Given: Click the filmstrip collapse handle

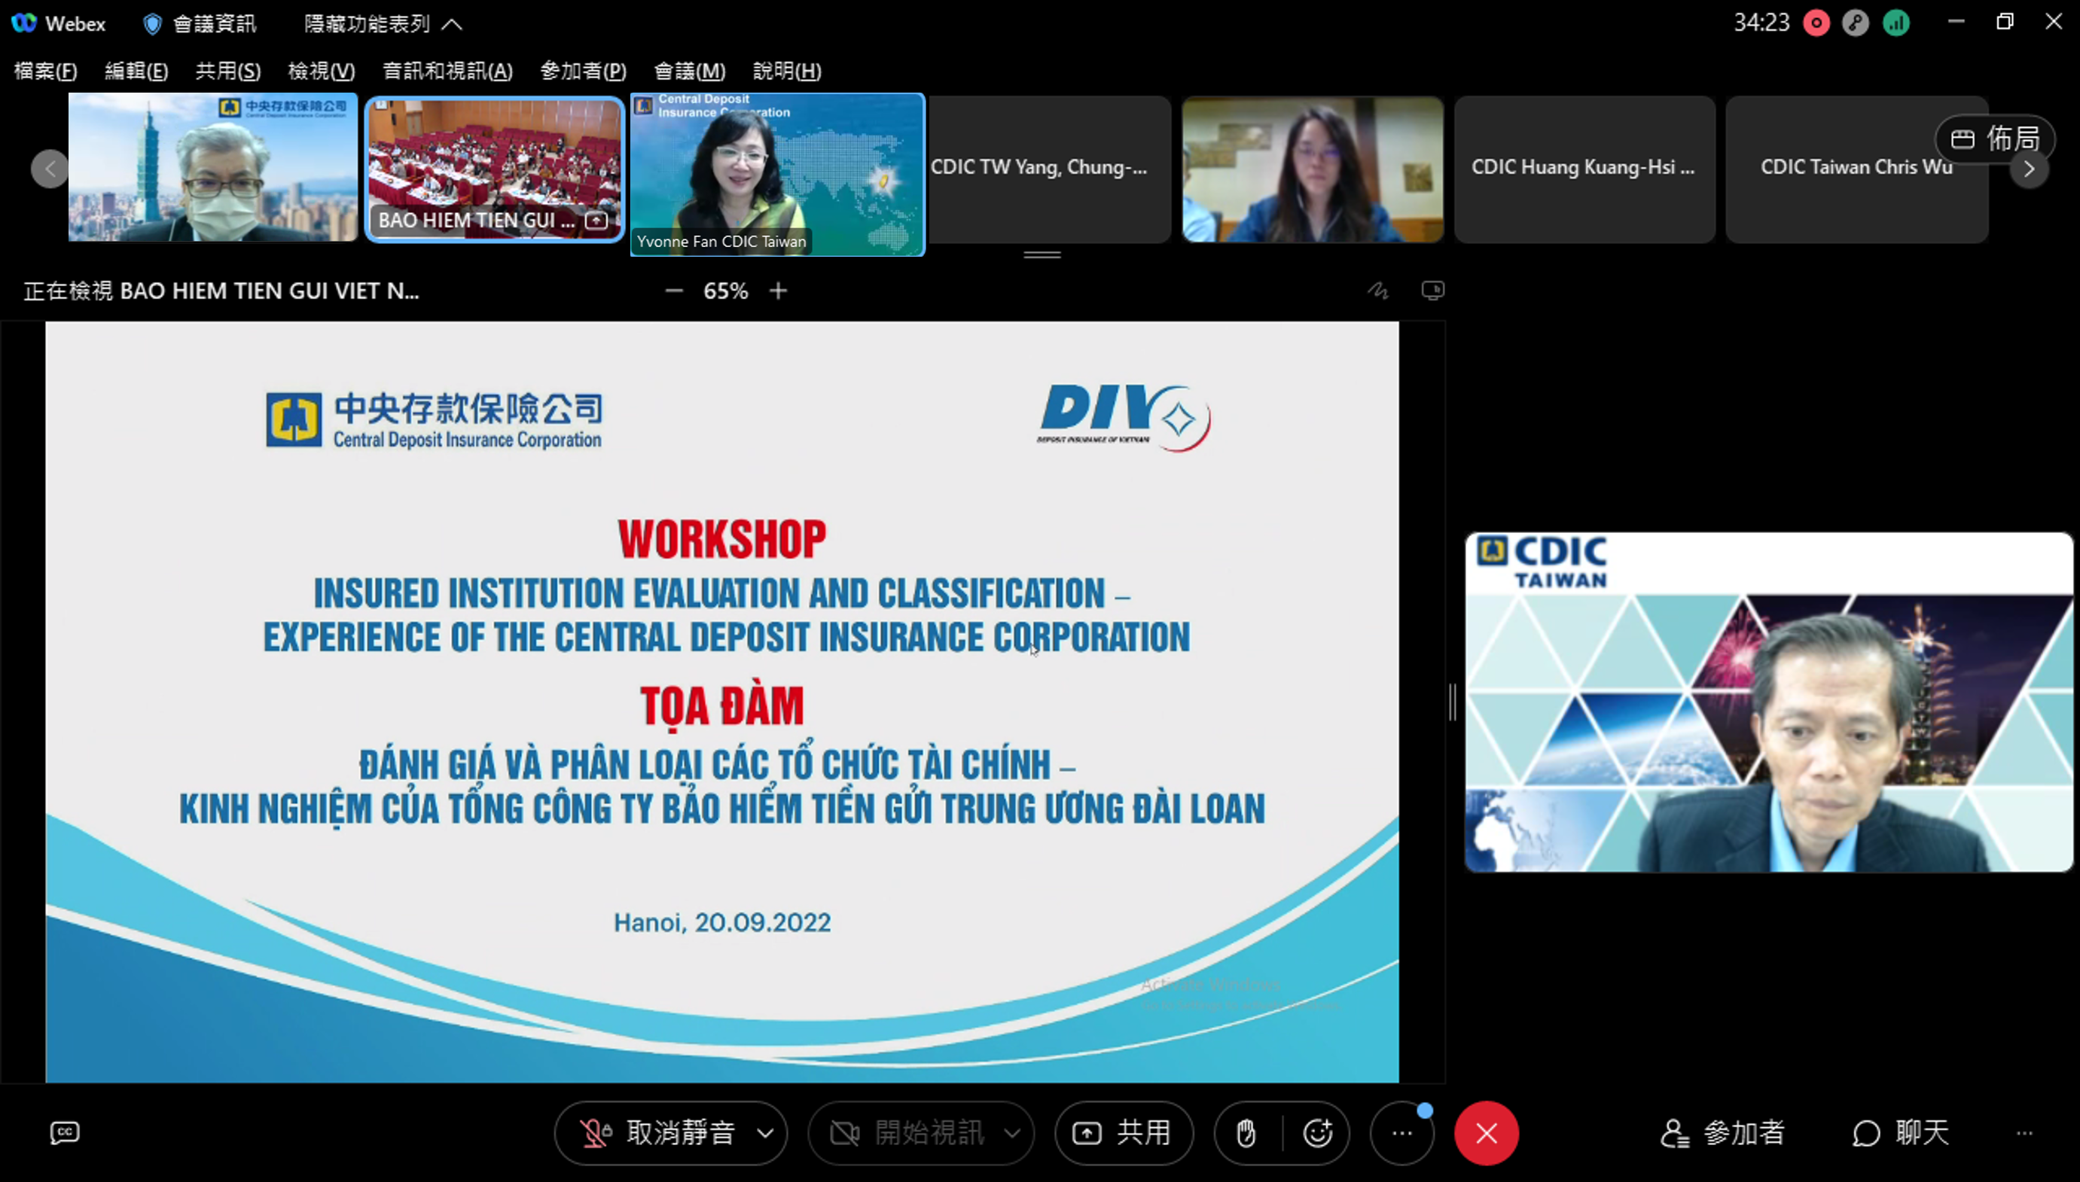Looking at the screenshot, I should pos(1042,255).
